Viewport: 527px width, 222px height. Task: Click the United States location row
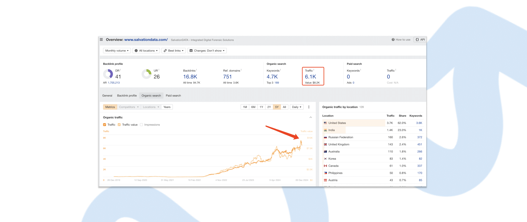click(x=373, y=123)
